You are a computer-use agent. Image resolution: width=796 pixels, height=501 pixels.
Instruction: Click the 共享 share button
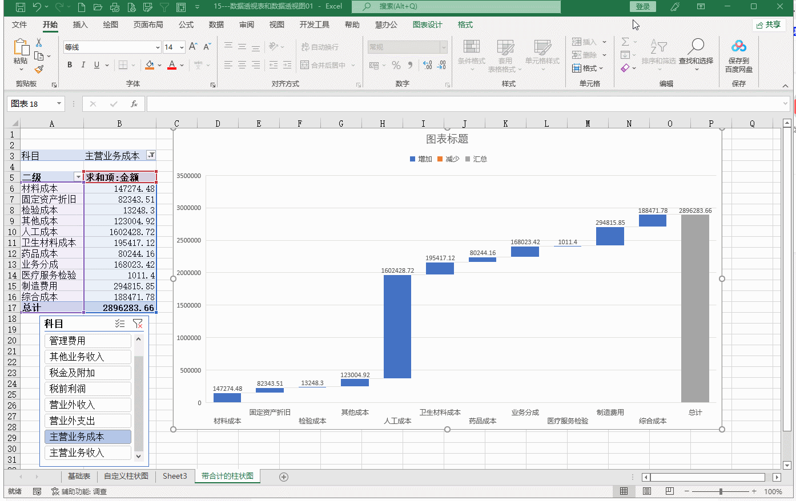tap(769, 25)
